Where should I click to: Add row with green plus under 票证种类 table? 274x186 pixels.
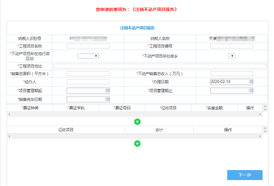[137, 122]
